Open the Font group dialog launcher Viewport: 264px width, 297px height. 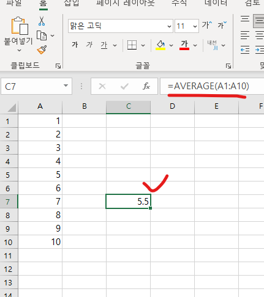[228, 65]
